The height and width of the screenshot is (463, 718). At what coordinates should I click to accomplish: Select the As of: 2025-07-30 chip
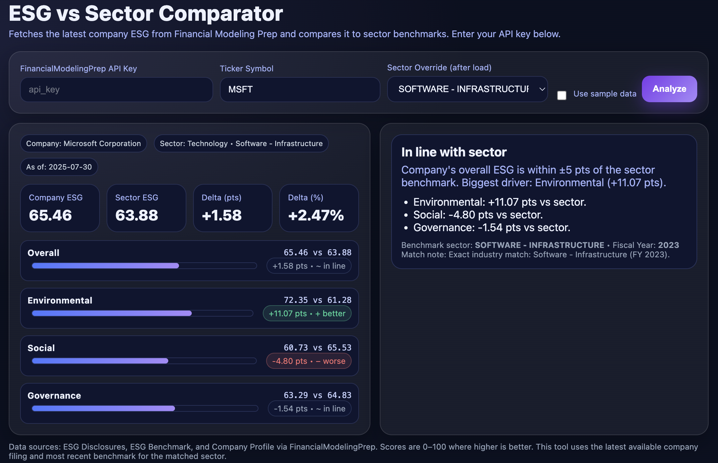tap(59, 167)
